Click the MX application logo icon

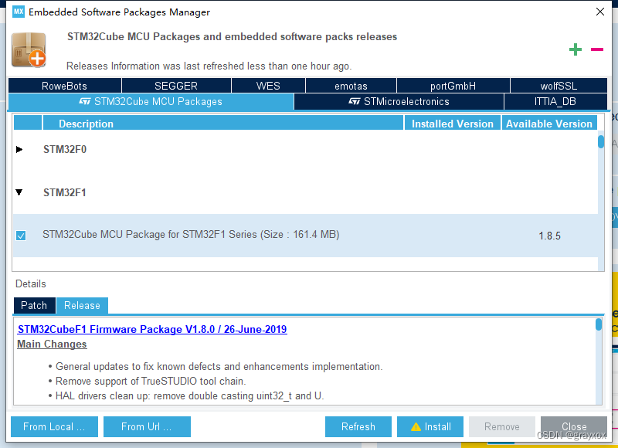(x=19, y=12)
